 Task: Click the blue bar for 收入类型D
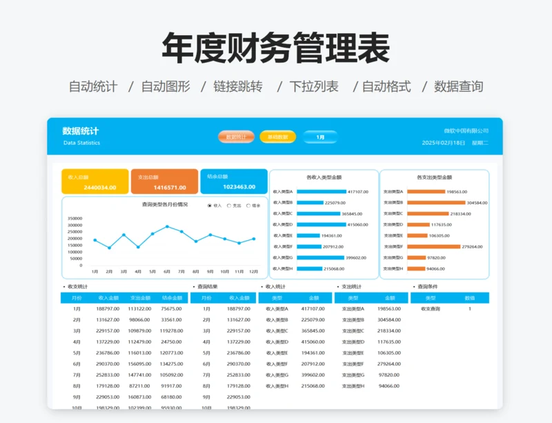[x=322, y=224]
